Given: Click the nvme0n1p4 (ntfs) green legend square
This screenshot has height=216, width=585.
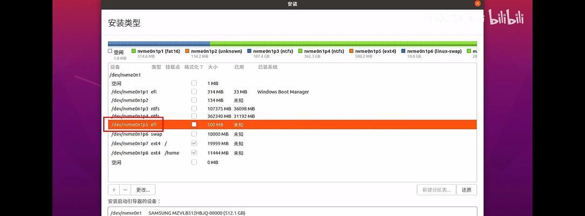Looking at the screenshot, I should click(300, 51).
